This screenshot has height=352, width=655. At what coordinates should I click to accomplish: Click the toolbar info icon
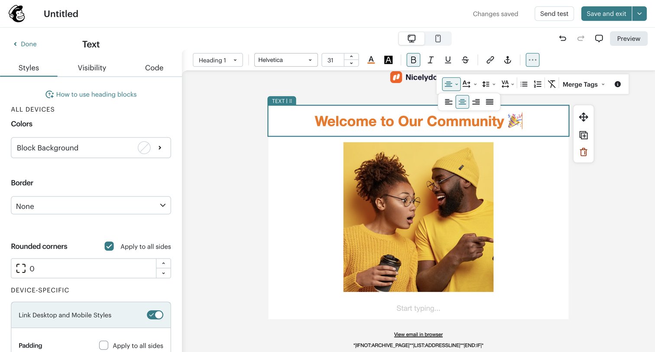pyautogui.click(x=618, y=84)
